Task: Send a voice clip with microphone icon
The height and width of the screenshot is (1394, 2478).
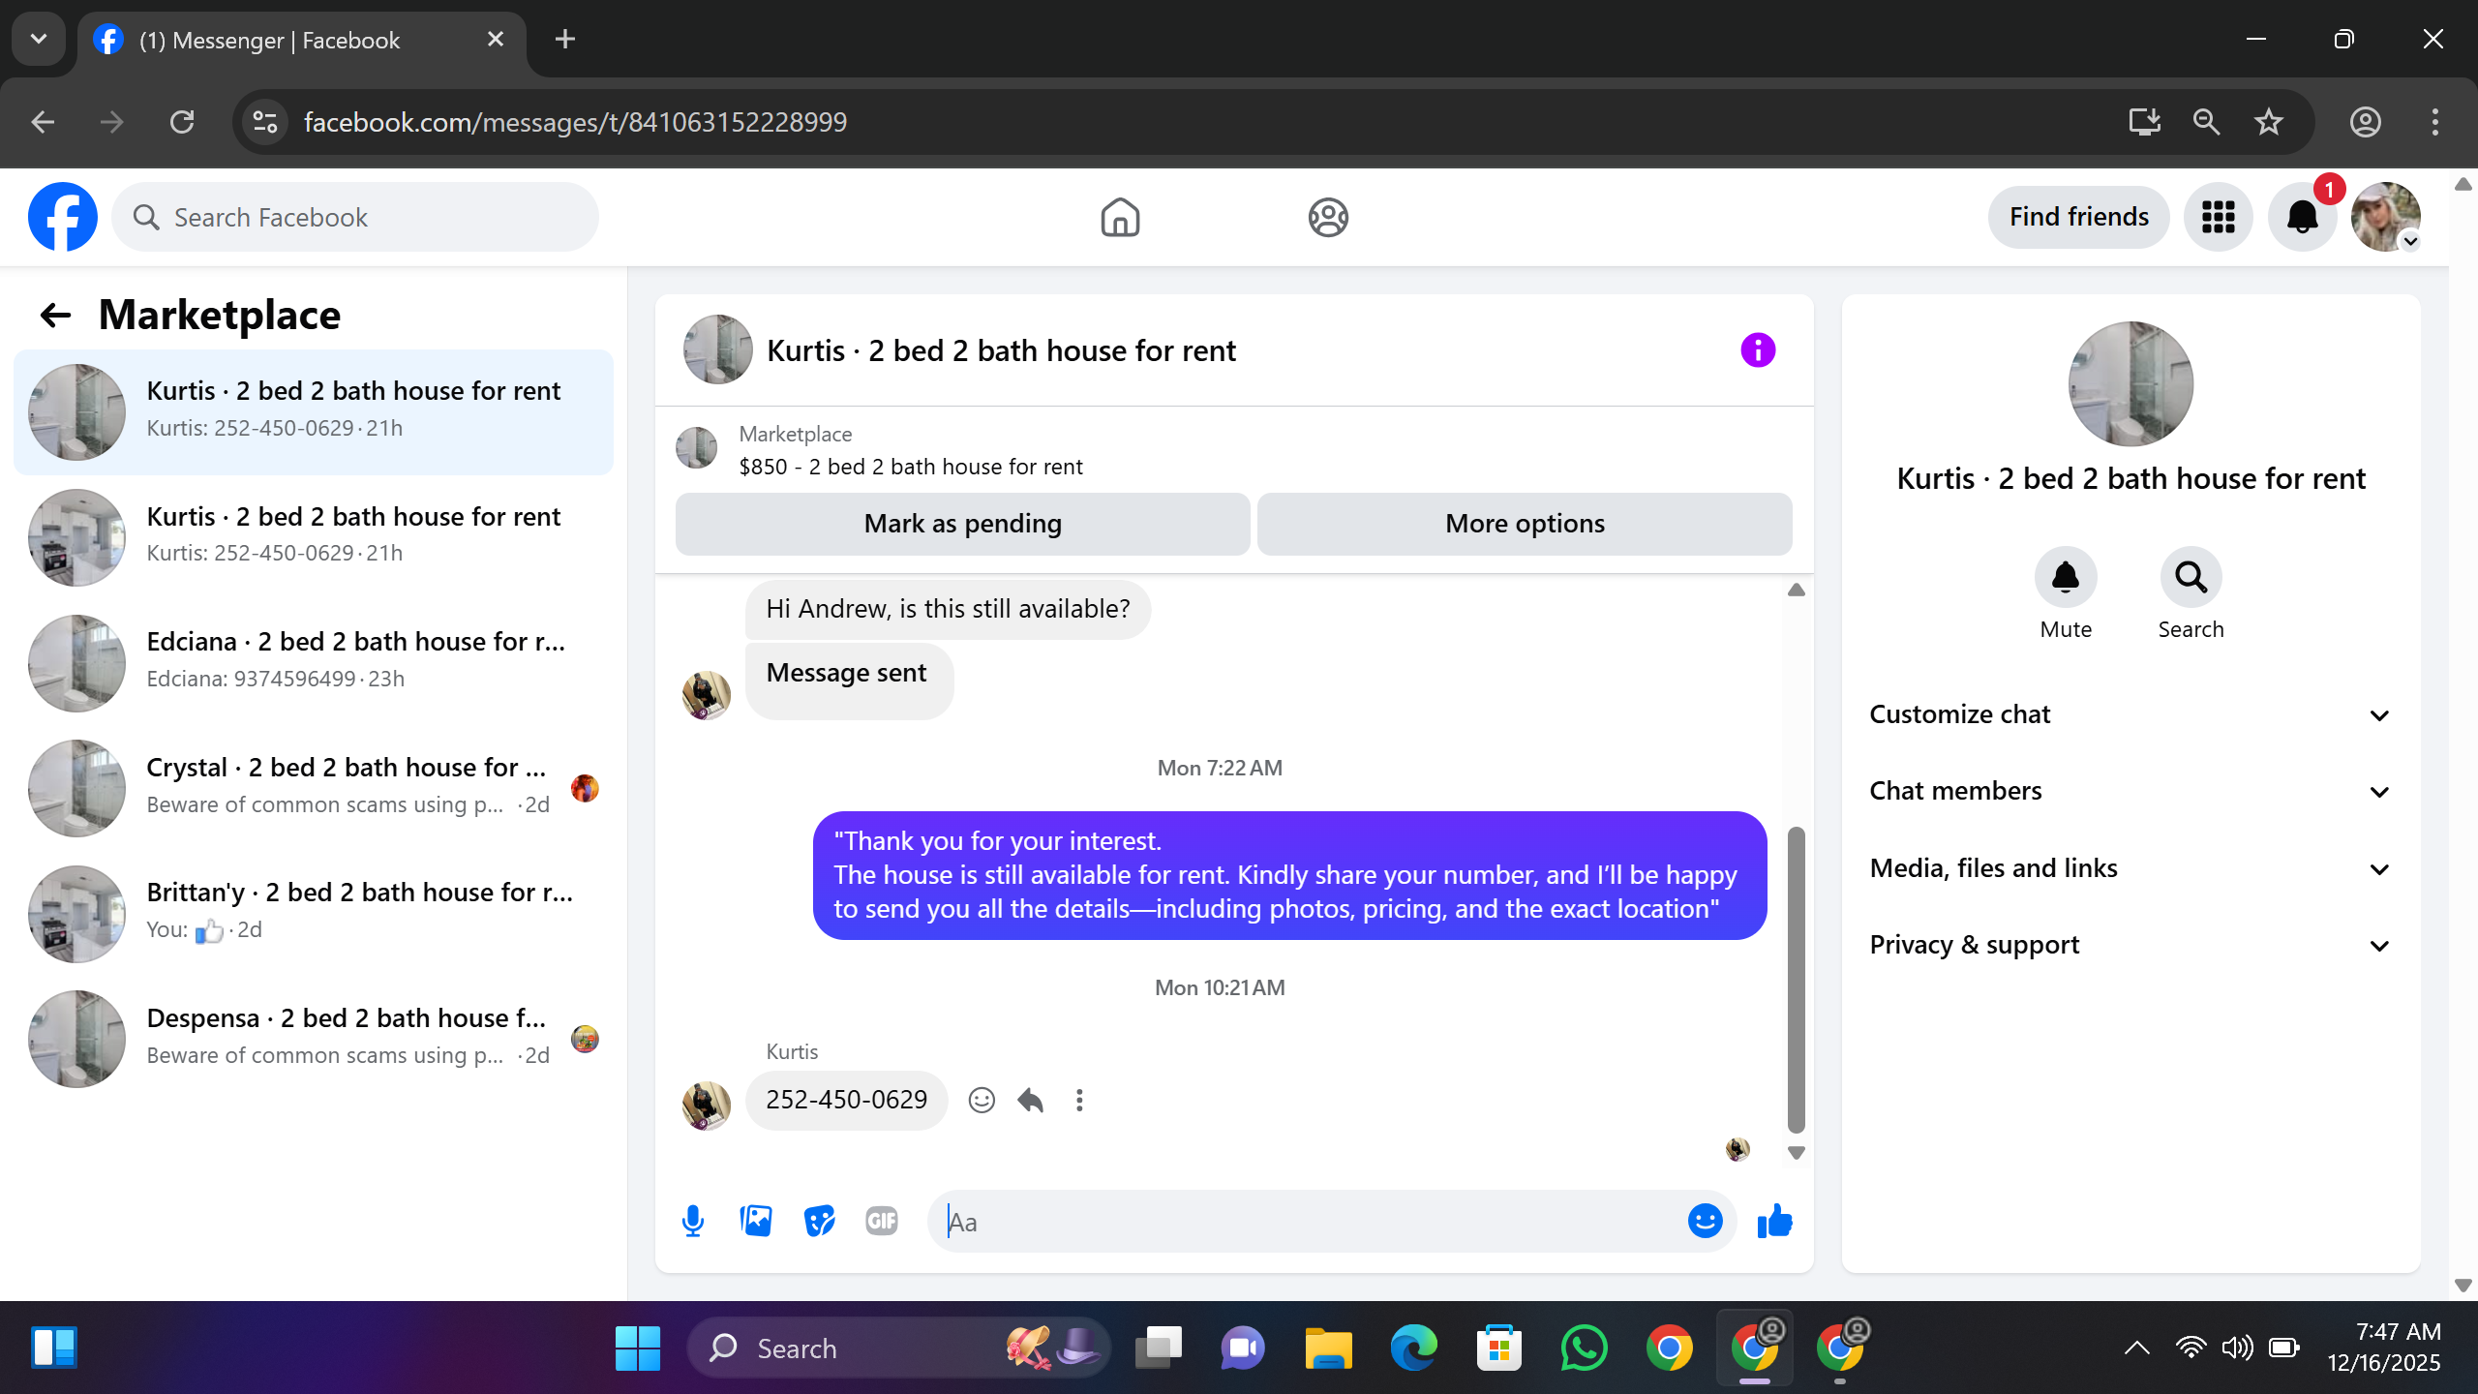Action: (x=693, y=1221)
